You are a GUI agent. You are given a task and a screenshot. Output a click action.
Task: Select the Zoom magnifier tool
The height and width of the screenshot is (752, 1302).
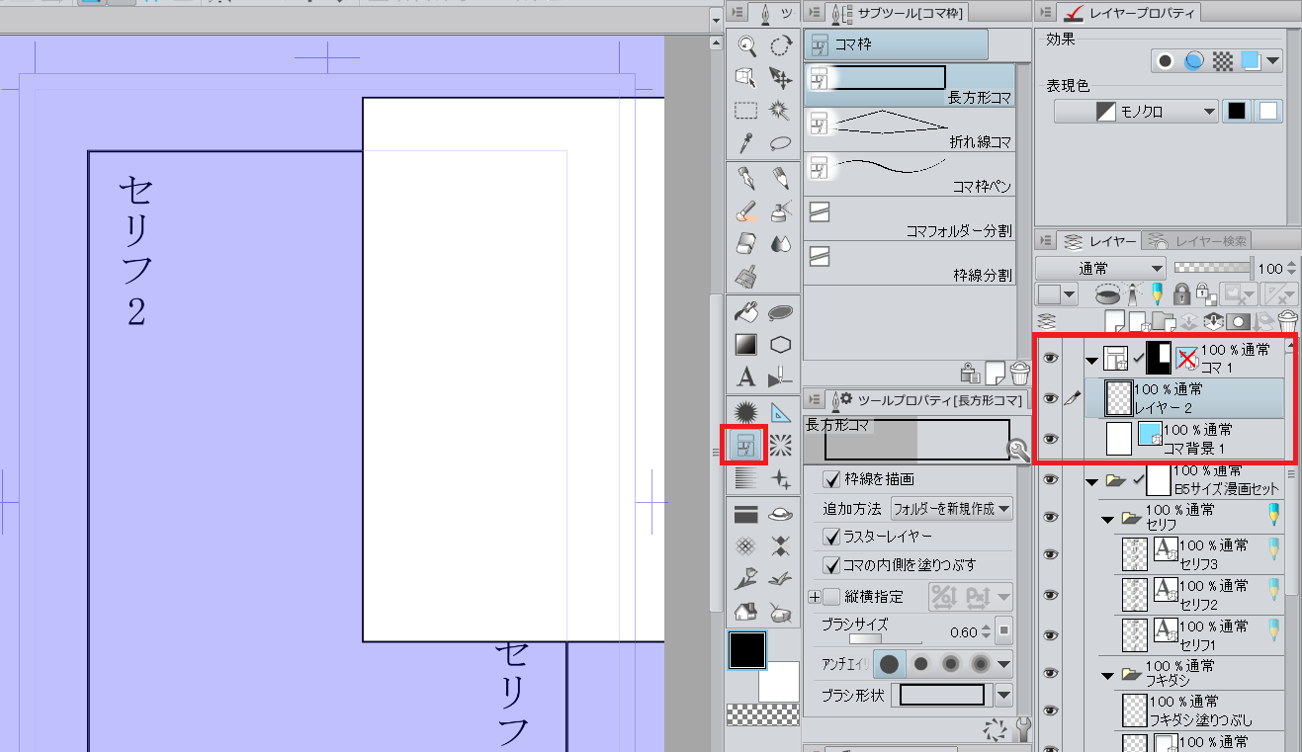tap(746, 45)
